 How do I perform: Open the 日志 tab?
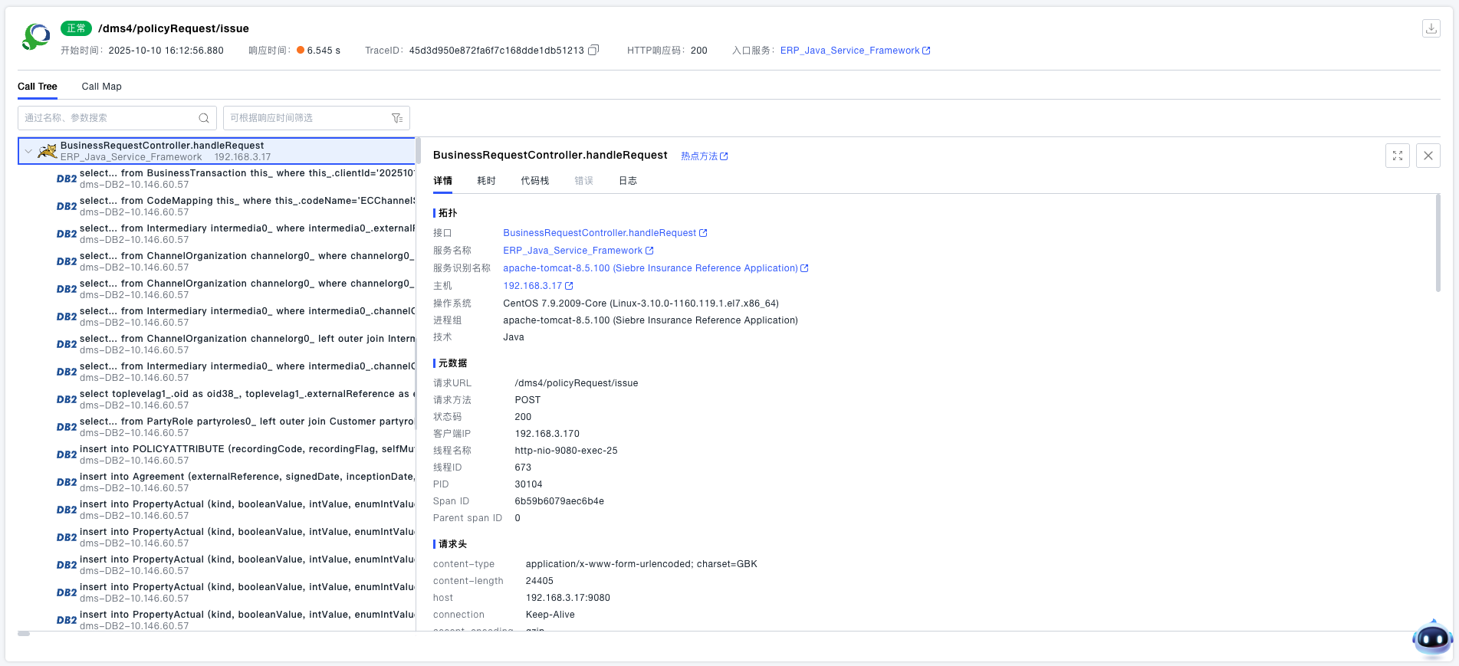[x=627, y=181]
